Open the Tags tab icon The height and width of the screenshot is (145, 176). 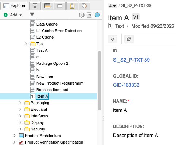85,6
